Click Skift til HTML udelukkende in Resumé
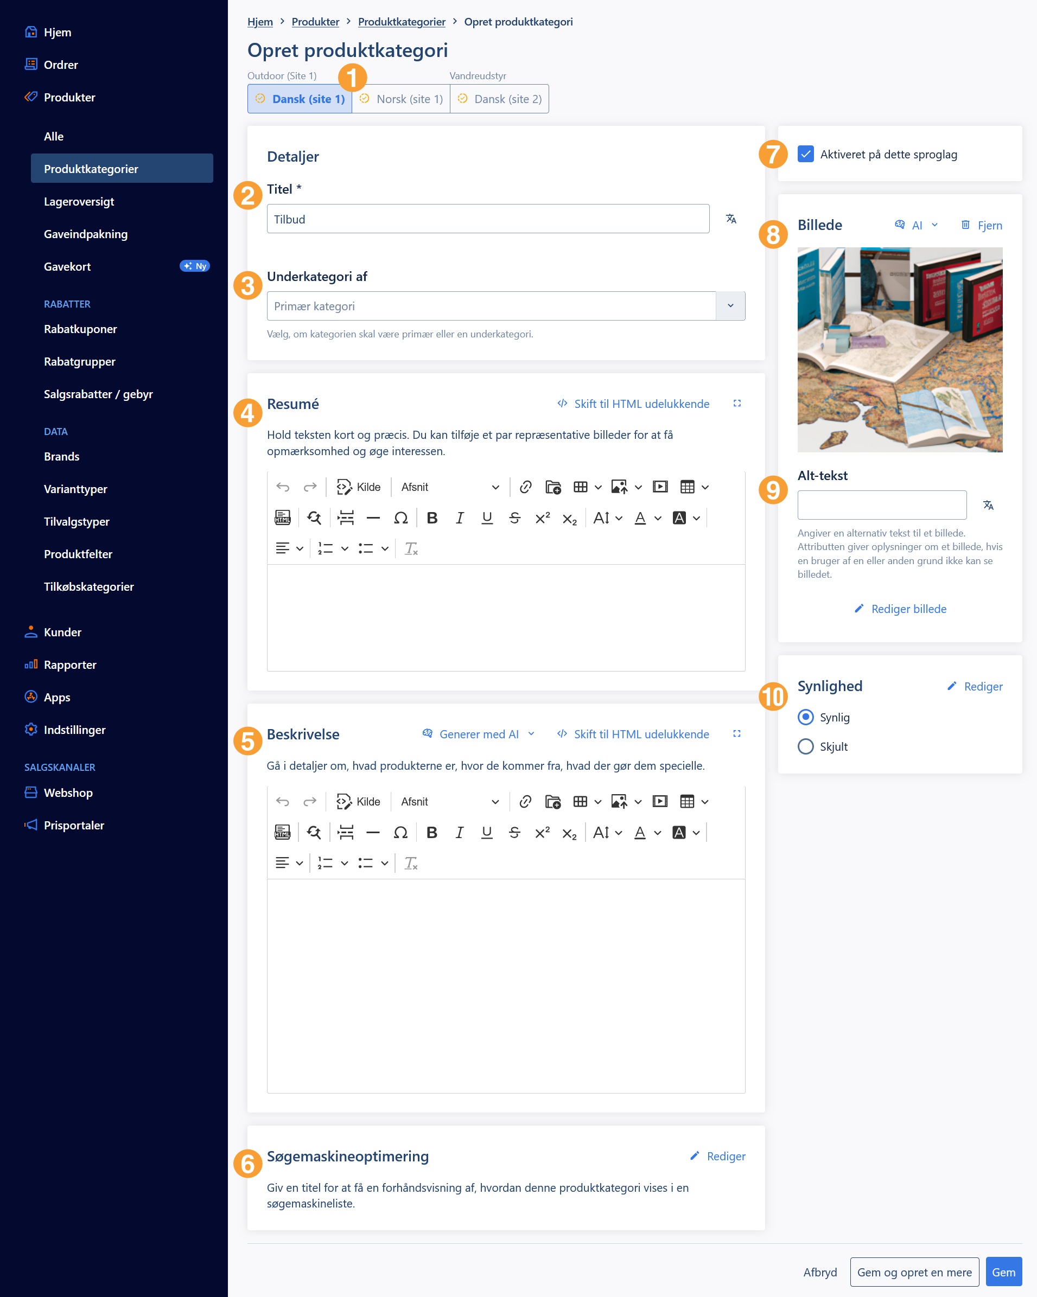Image resolution: width=1037 pixels, height=1297 pixels. point(633,404)
